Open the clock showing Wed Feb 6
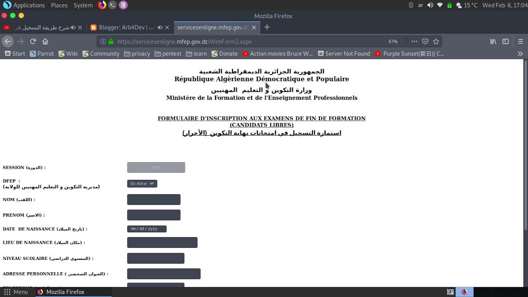Image resolution: width=528 pixels, height=297 pixels. (x=504, y=5)
